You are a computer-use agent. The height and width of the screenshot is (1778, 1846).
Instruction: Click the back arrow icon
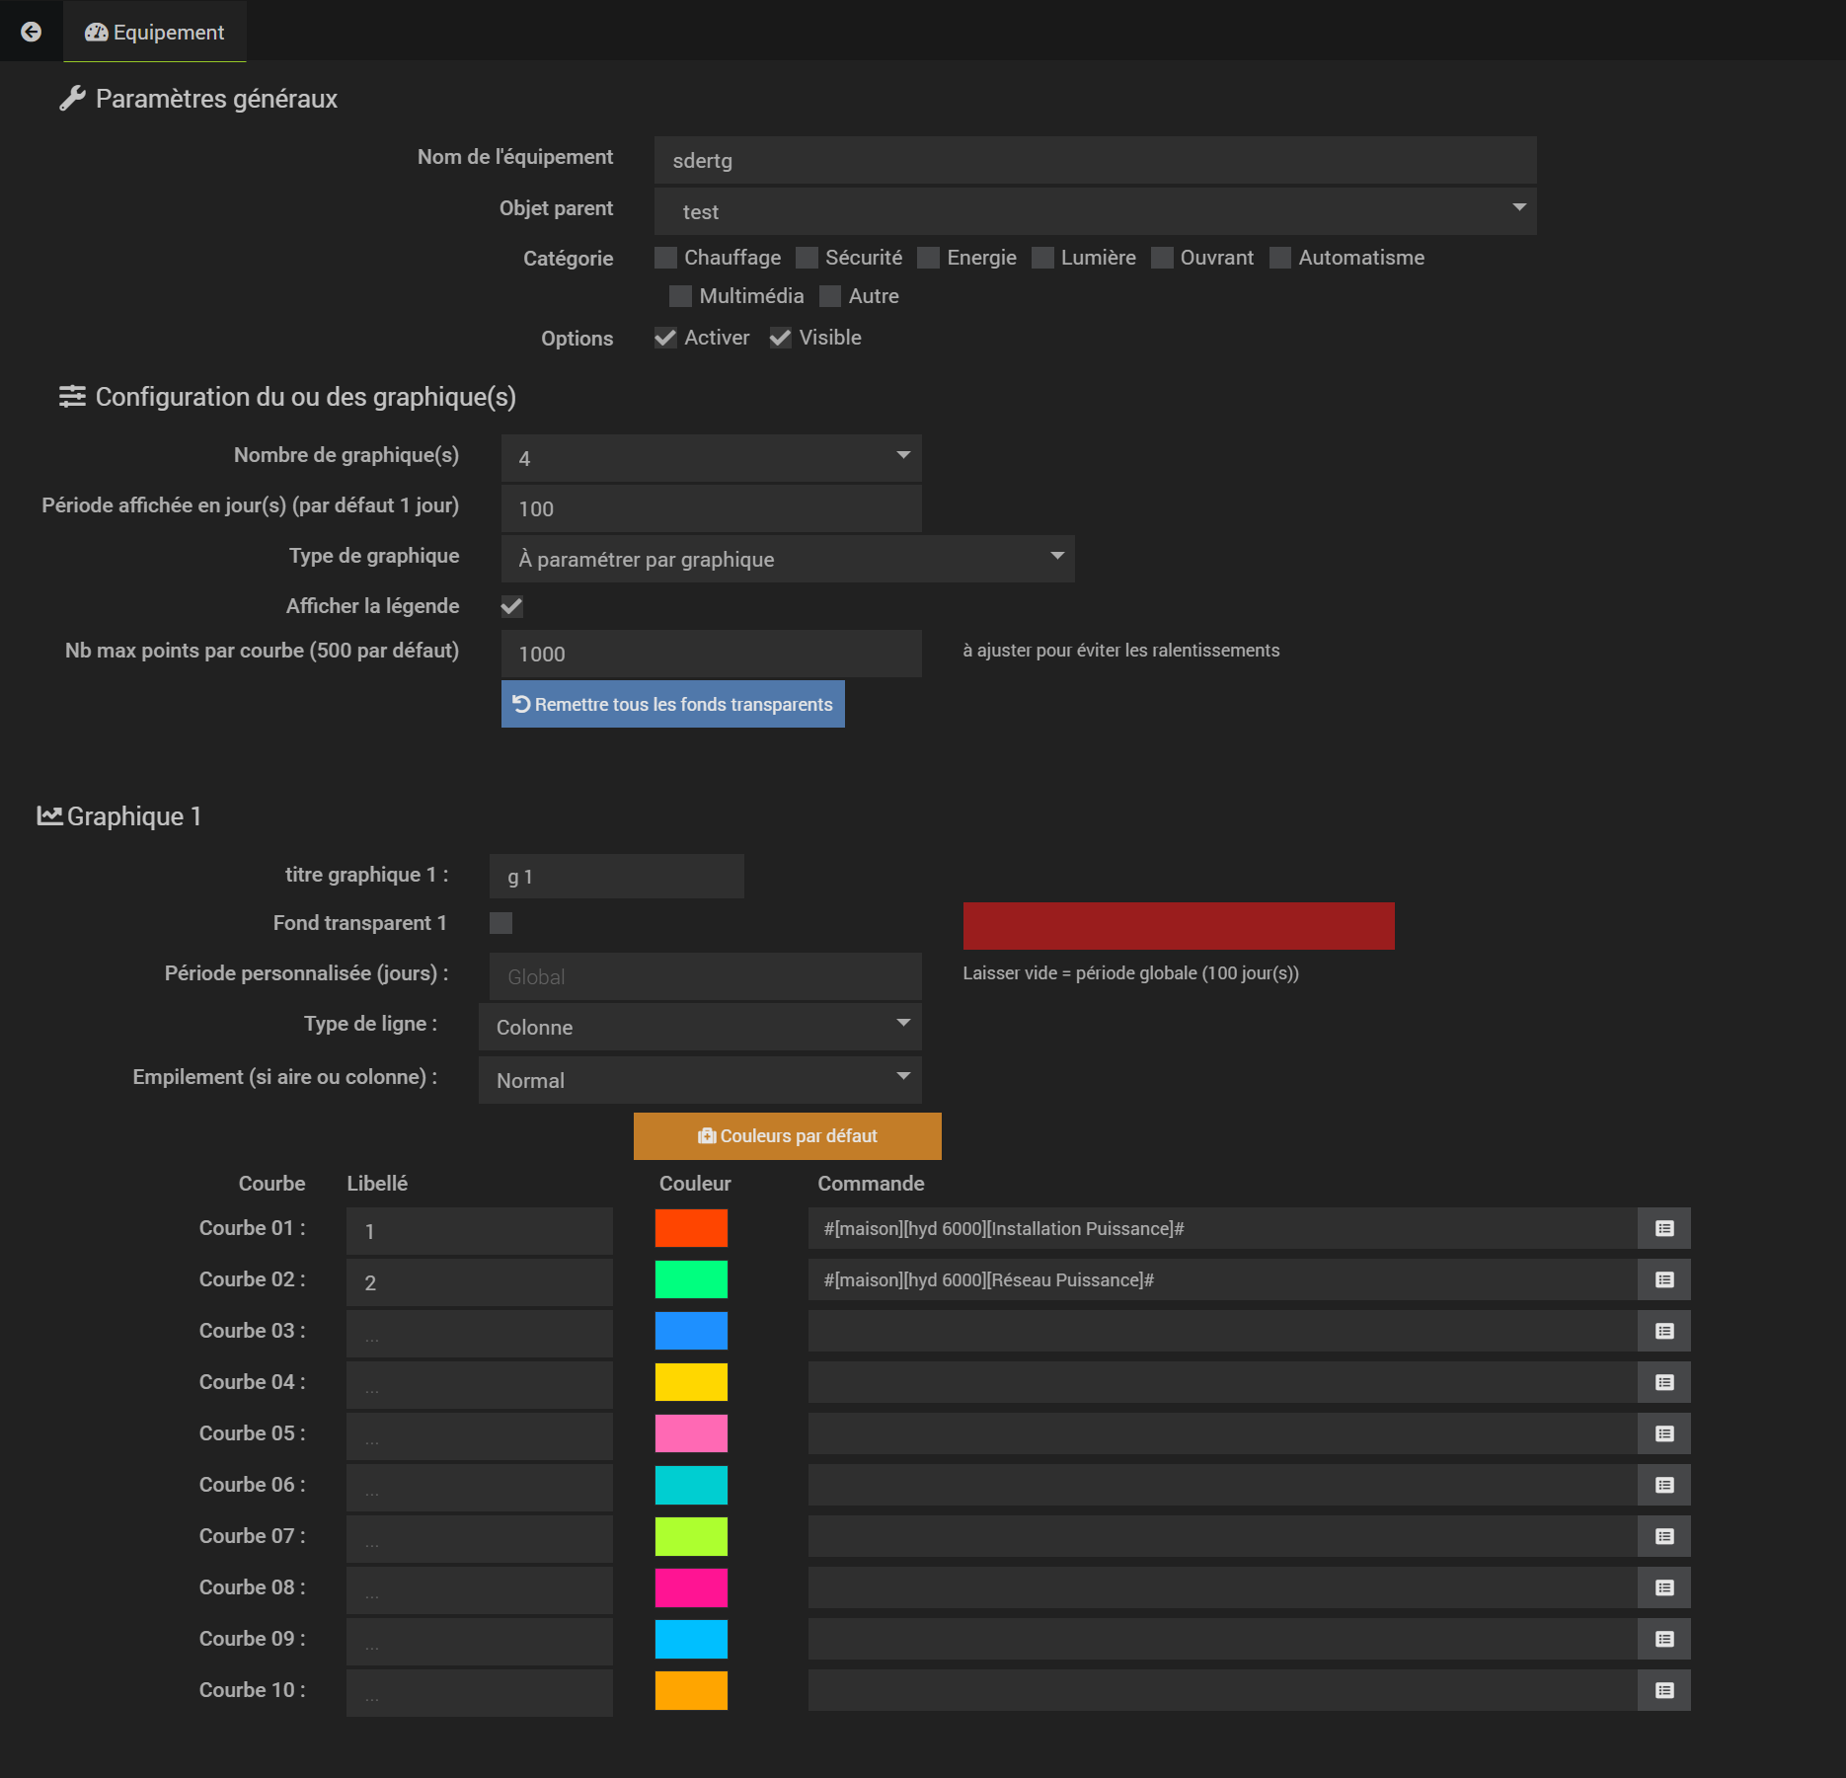click(32, 32)
